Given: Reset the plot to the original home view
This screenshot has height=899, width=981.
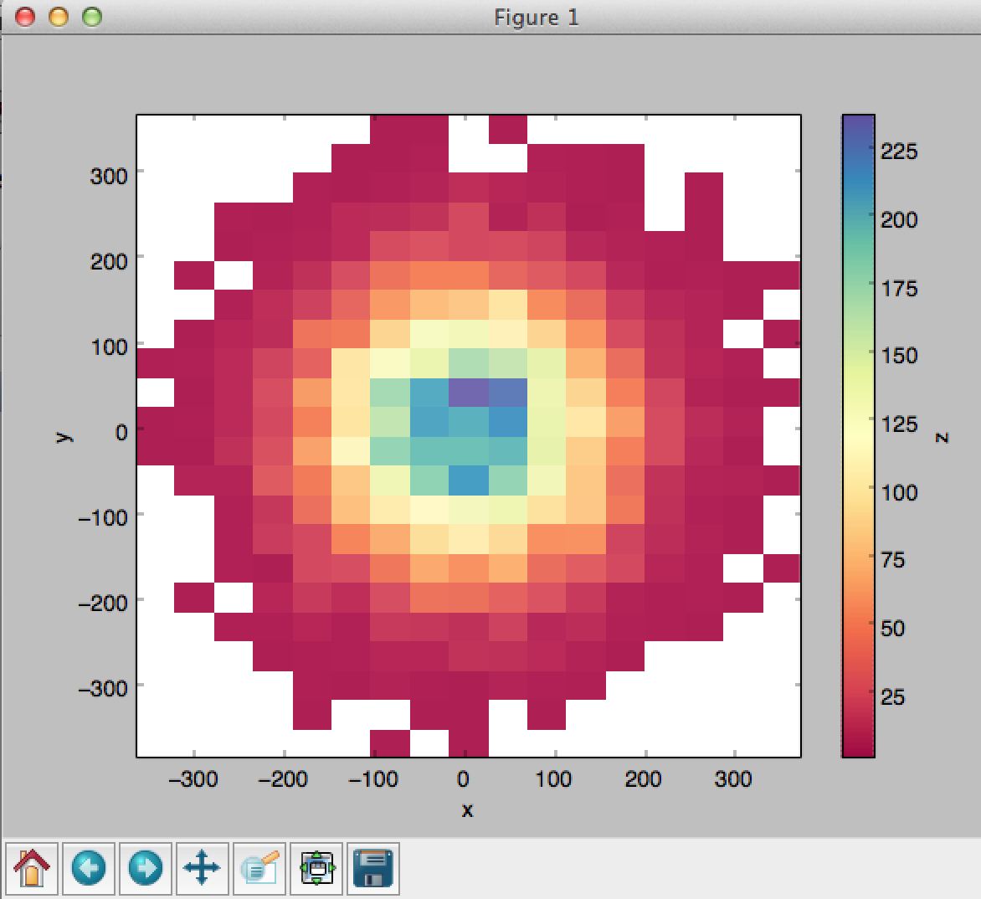Looking at the screenshot, I should [32, 868].
